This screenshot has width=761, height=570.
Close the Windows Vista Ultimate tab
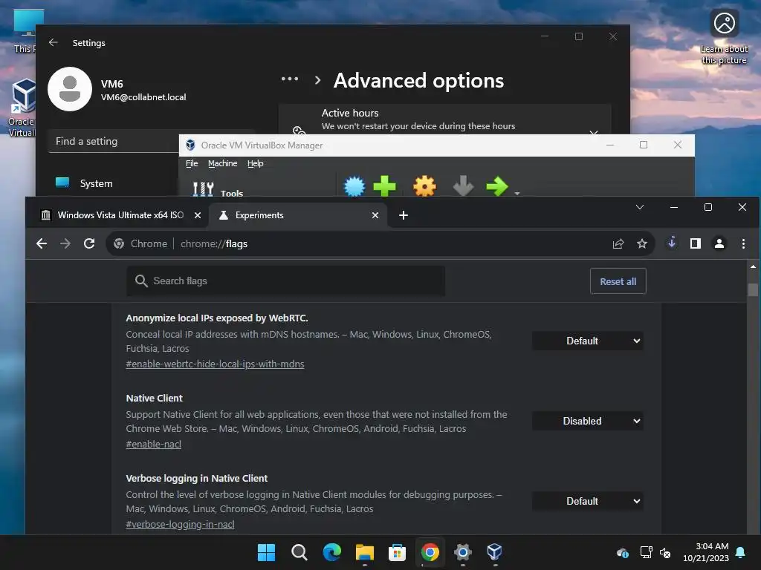click(198, 215)
